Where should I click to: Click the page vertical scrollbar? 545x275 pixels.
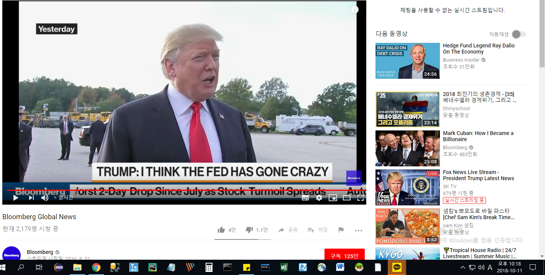click(x=542, y=34)
